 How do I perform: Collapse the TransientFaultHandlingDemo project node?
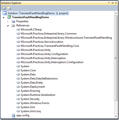(3, 18)
